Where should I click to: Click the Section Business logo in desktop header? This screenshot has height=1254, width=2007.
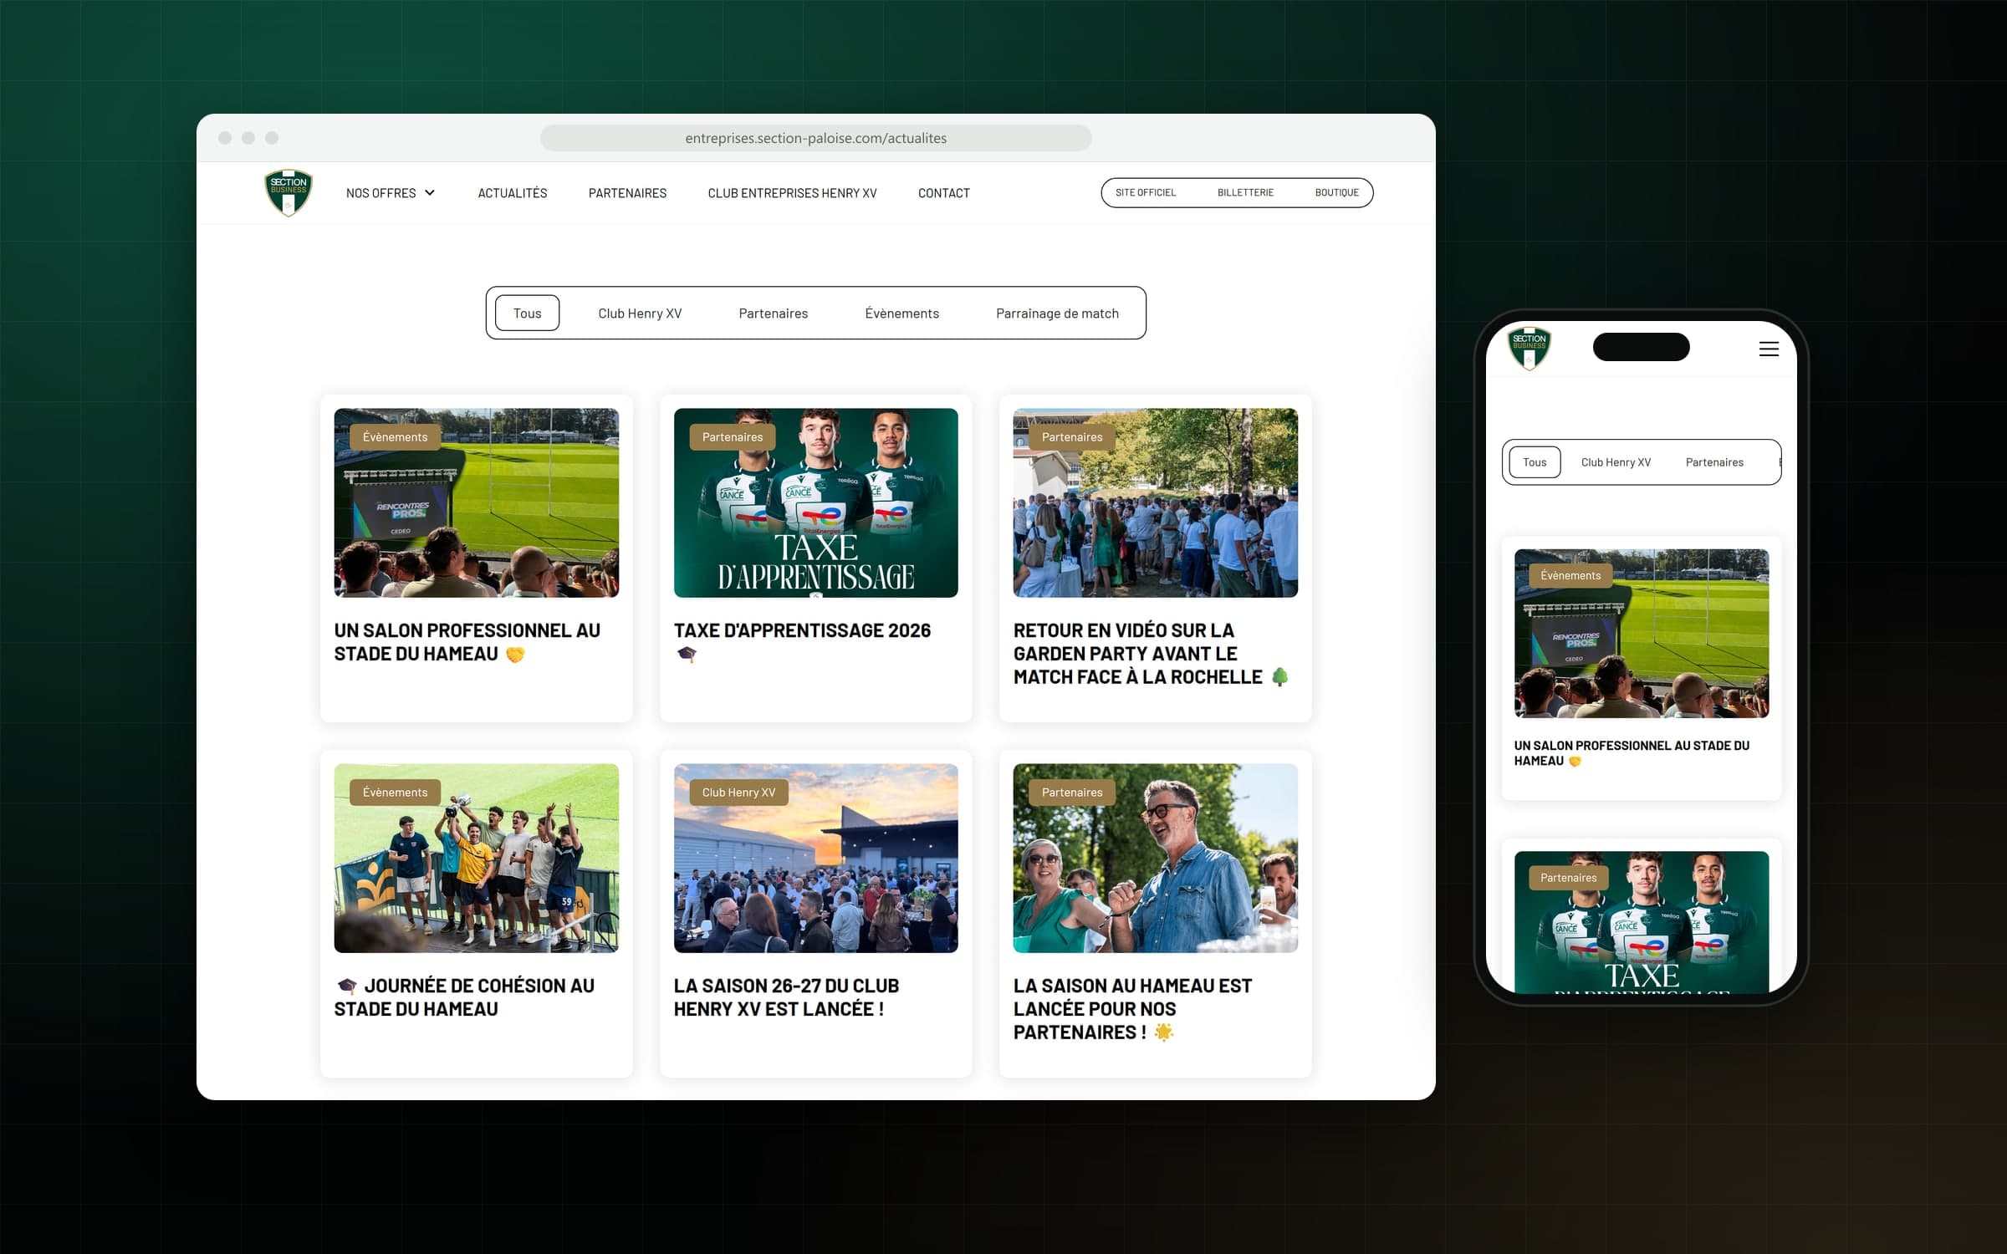289,192
